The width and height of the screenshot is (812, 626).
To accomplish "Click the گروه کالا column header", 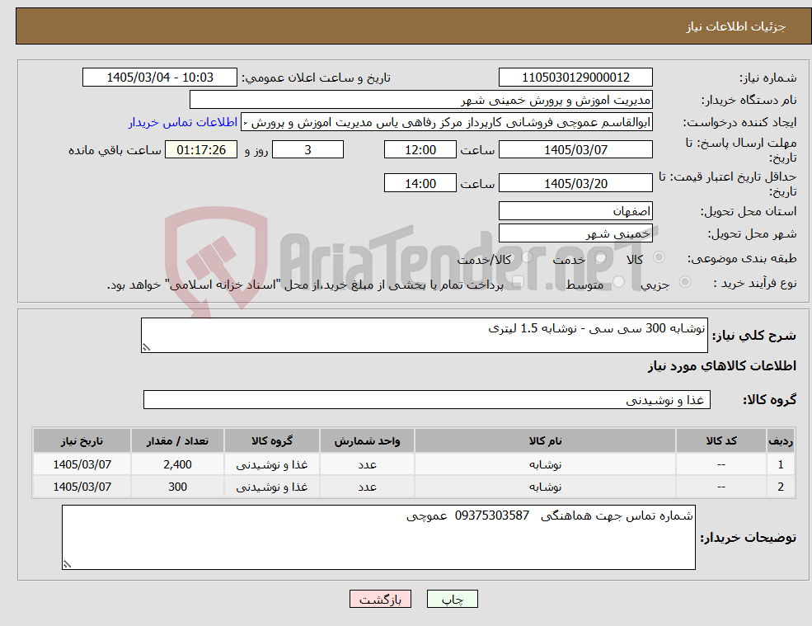I will [x=271, y=441].
